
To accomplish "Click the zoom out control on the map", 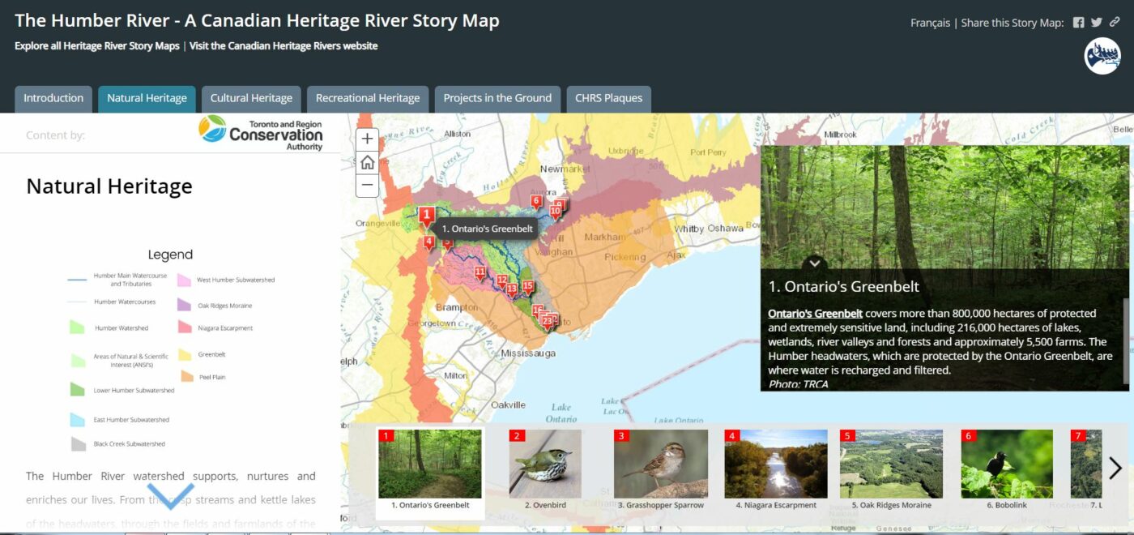I will (367, 186).
